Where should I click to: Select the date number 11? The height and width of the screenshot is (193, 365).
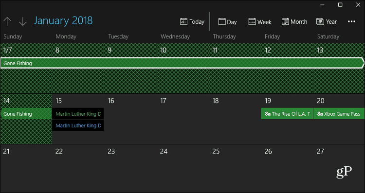pyautogui.click(x=215, y=50)
